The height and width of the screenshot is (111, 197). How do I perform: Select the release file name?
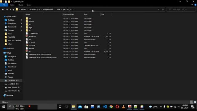pos(31,48)
